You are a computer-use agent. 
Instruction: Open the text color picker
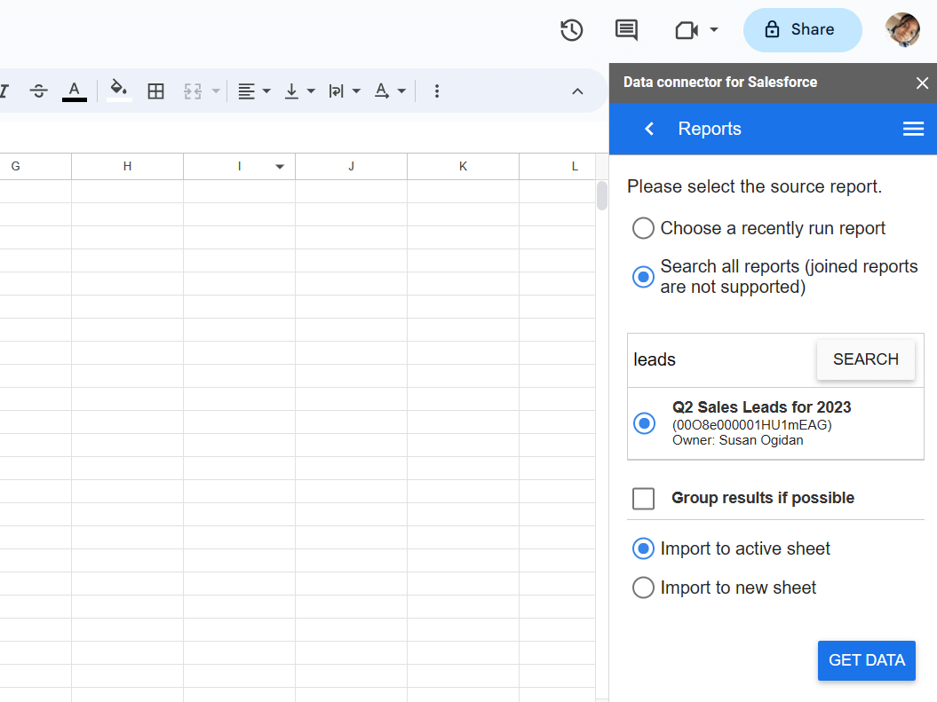(x=74, y=91)
